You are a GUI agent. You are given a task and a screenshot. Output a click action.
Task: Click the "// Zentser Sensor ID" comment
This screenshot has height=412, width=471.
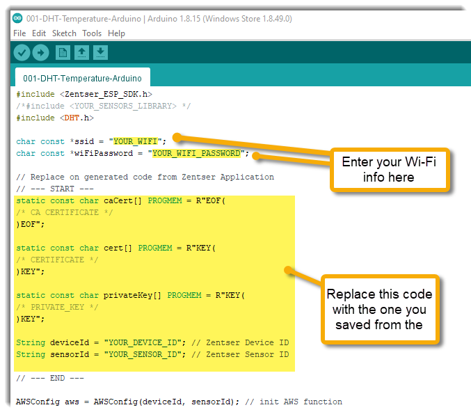pos(240,354)
